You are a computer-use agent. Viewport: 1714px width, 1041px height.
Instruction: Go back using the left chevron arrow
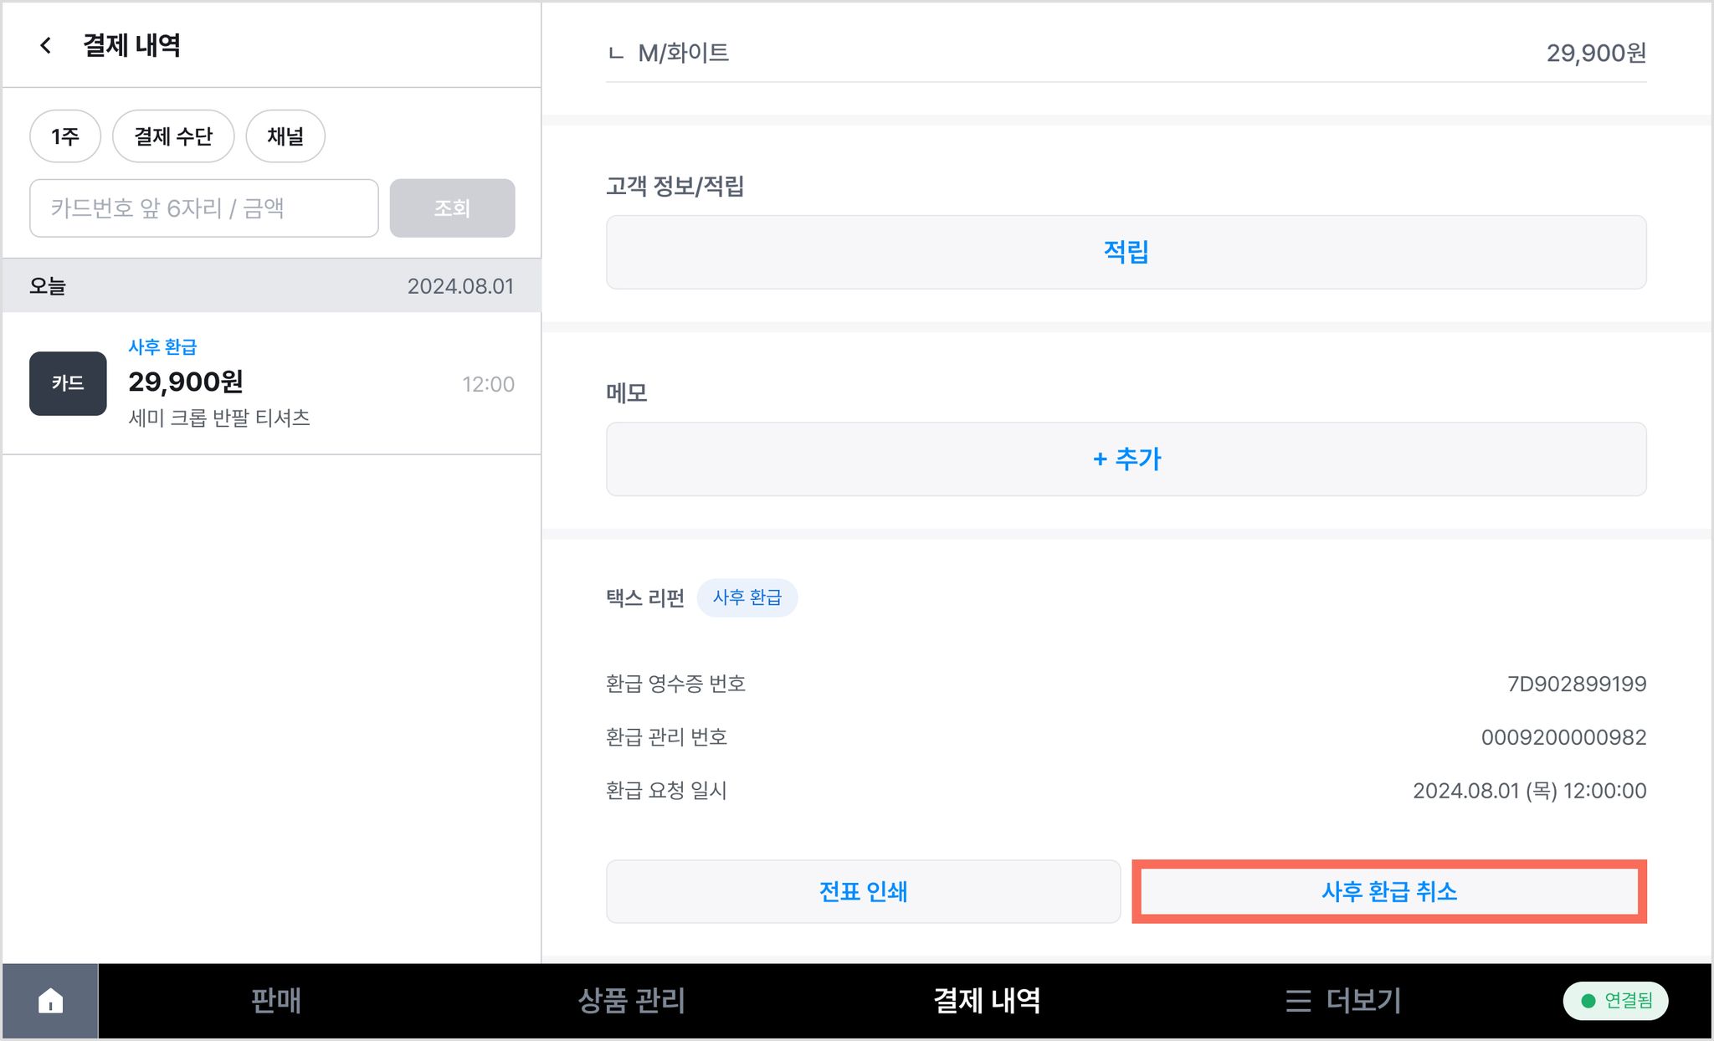pos(46,45)
